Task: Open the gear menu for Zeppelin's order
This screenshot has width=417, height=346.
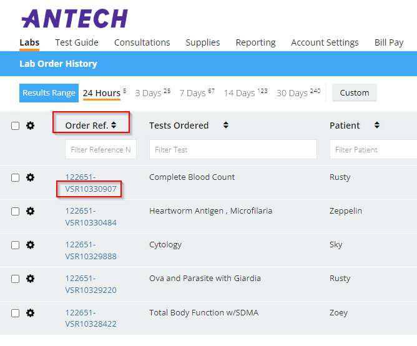Action: (x=30, y=211)
